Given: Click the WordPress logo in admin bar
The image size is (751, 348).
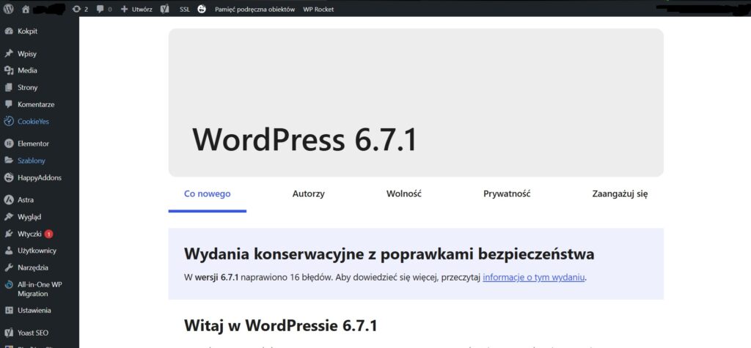Looking at the screenshot, I should pyautogui.click(x=9, y=9).
